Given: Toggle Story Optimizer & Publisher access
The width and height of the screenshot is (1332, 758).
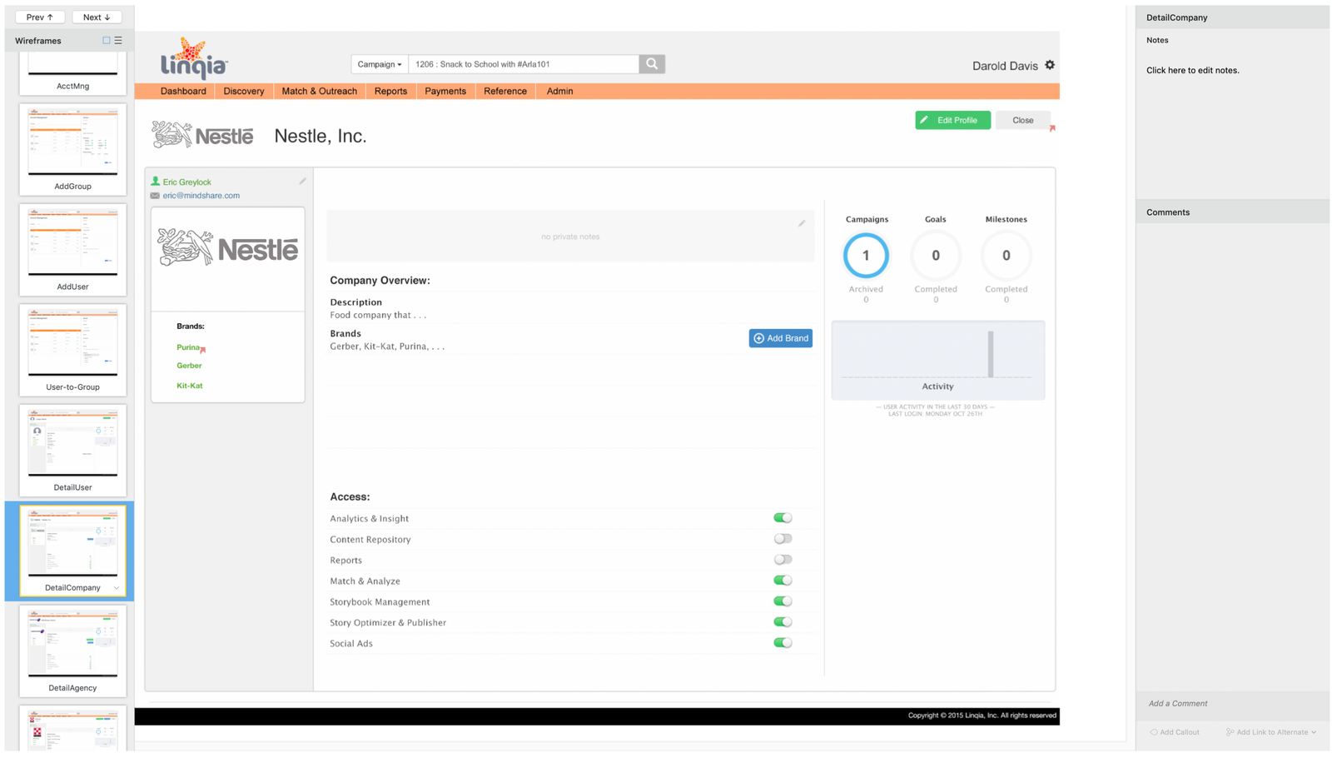Looking at the screenshot, I should [x=783, y=622].
